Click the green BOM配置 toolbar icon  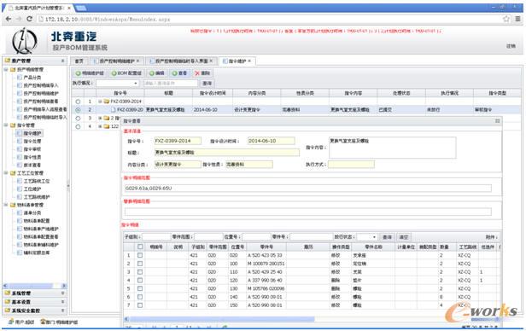point(114,73)
